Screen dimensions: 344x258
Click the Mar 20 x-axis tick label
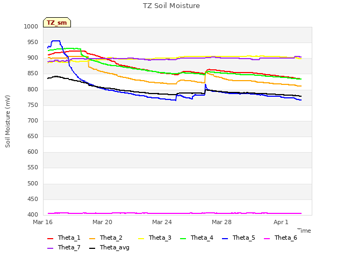coord(102,222)
